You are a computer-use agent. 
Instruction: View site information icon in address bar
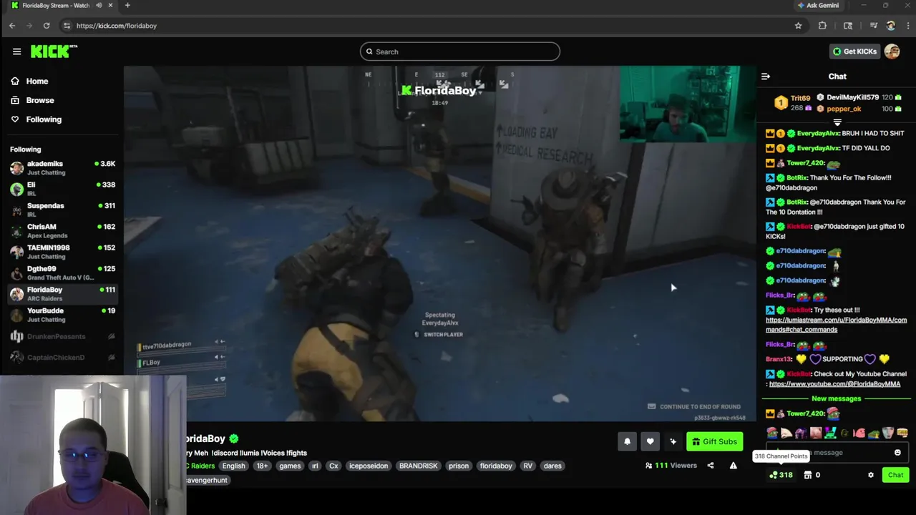(x=67, y=26)
